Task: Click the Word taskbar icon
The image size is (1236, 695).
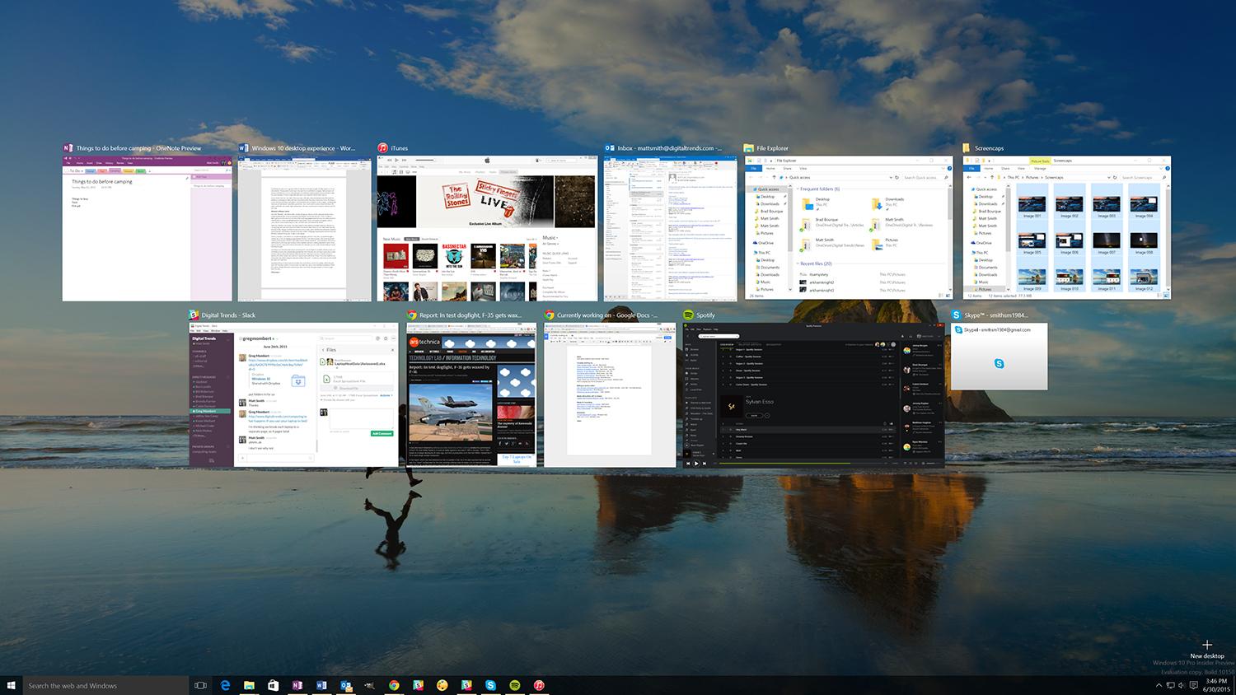Action: click(x=321, y=685)
